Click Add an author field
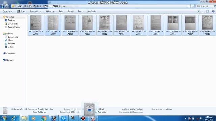216x121 pixels. point(136,109)
